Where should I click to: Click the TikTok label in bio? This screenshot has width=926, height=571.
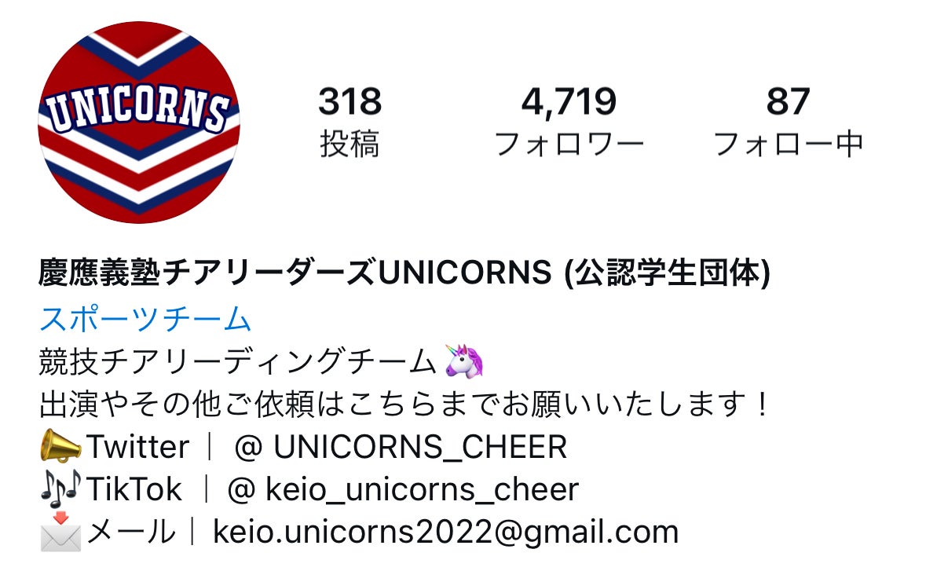134,489
